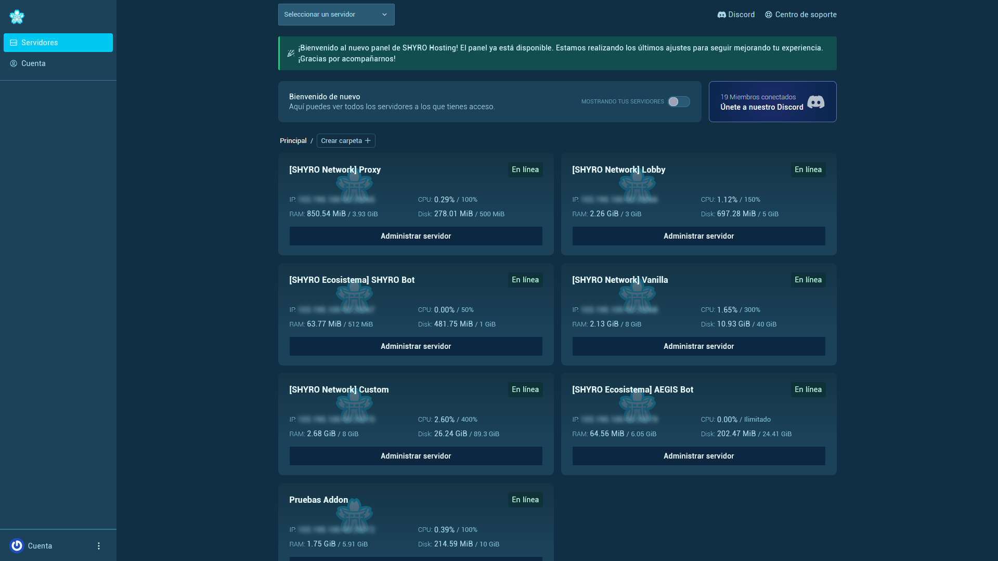Click the Vanilla disk value 10.93 GiB
998x561 pixels.
tap(733, 324)
